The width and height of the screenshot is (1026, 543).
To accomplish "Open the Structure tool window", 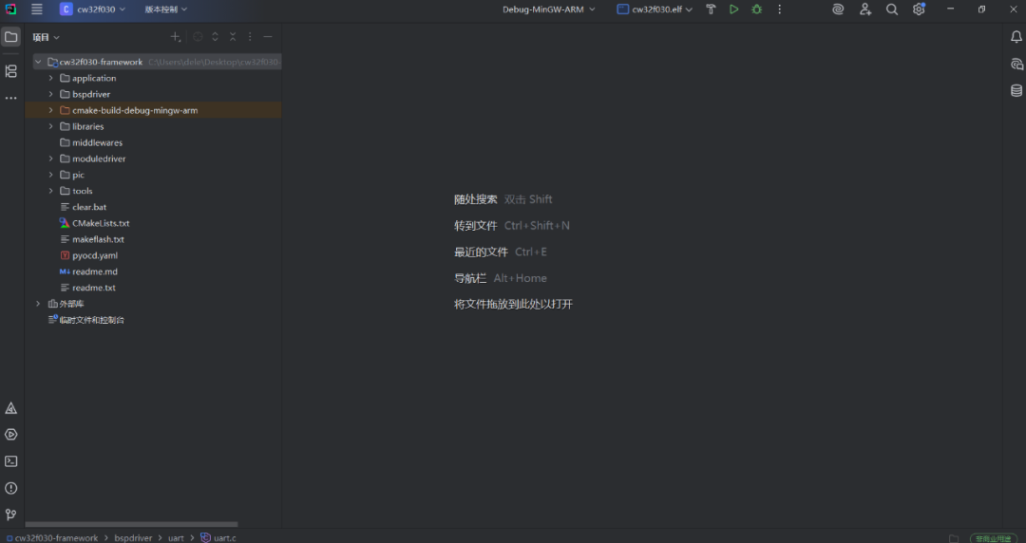I will (x=10, y=70).
